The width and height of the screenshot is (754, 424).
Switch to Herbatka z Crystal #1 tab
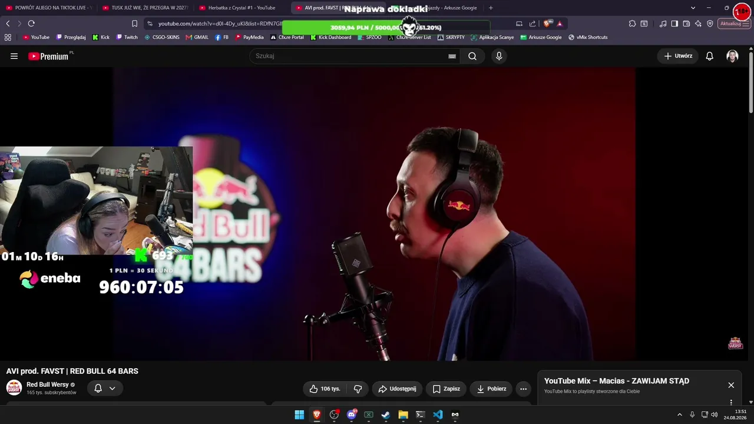242,8
